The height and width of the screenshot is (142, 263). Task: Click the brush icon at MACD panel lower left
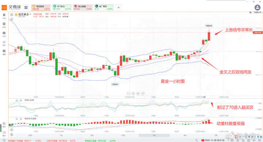(x=11, y=130)
